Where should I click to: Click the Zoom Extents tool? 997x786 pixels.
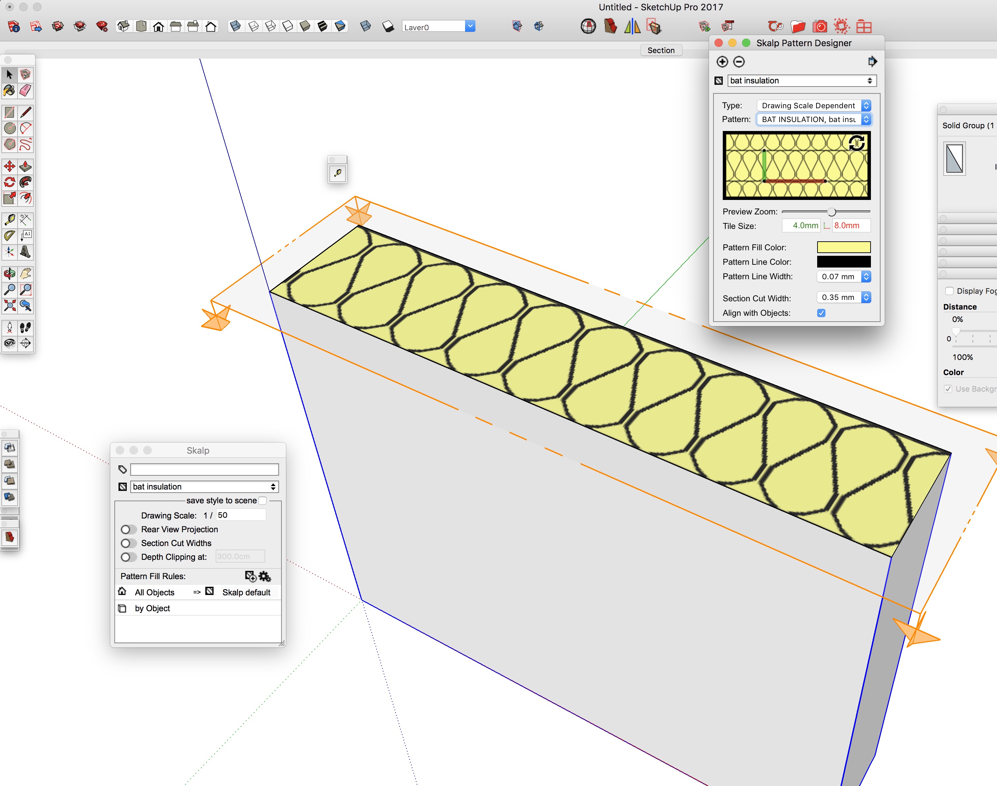(x=9, y=305)
